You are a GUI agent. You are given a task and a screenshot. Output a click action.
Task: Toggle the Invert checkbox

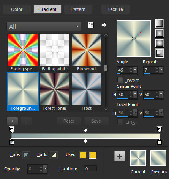click(120, 80)
